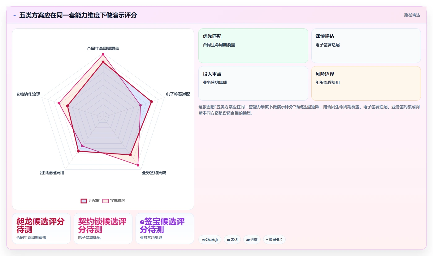
Task: Click 合同生命周期覆盖 text in 优先匹配 card
Action: tap(219, 45)
